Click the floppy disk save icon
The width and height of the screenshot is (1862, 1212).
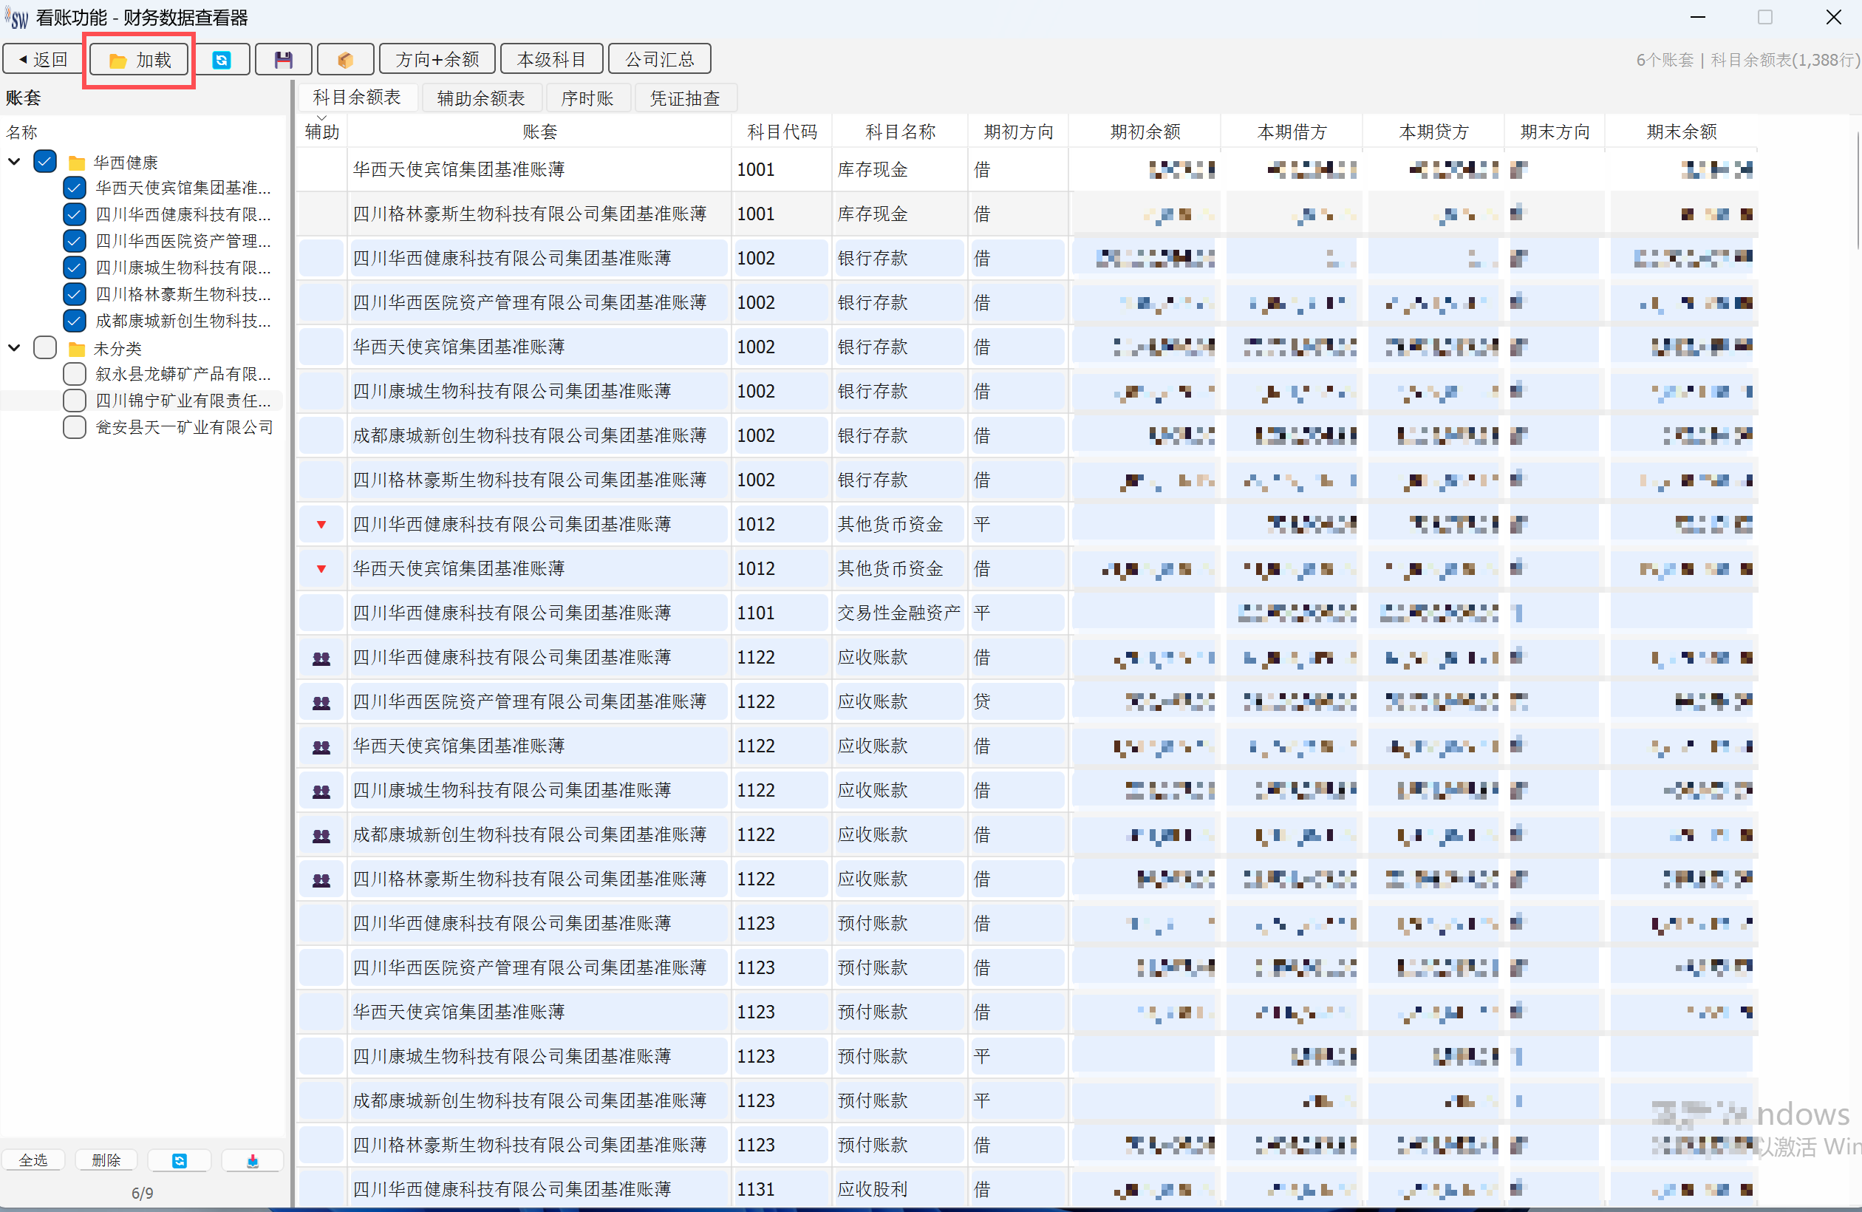click(283, 61)
